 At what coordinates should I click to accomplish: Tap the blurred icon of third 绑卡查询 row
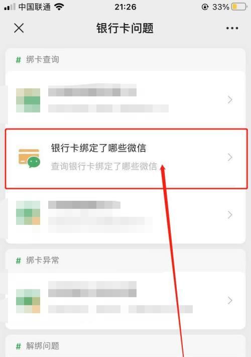[x=28, y=213]
